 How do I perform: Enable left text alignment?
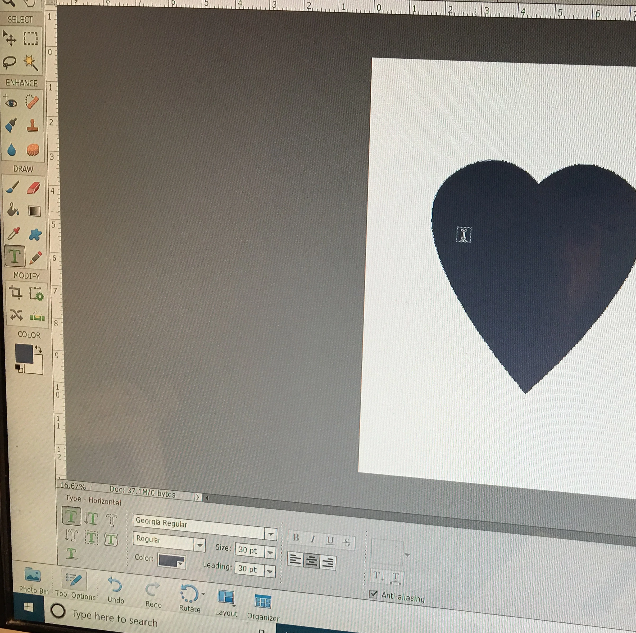(x=295, y=559)
